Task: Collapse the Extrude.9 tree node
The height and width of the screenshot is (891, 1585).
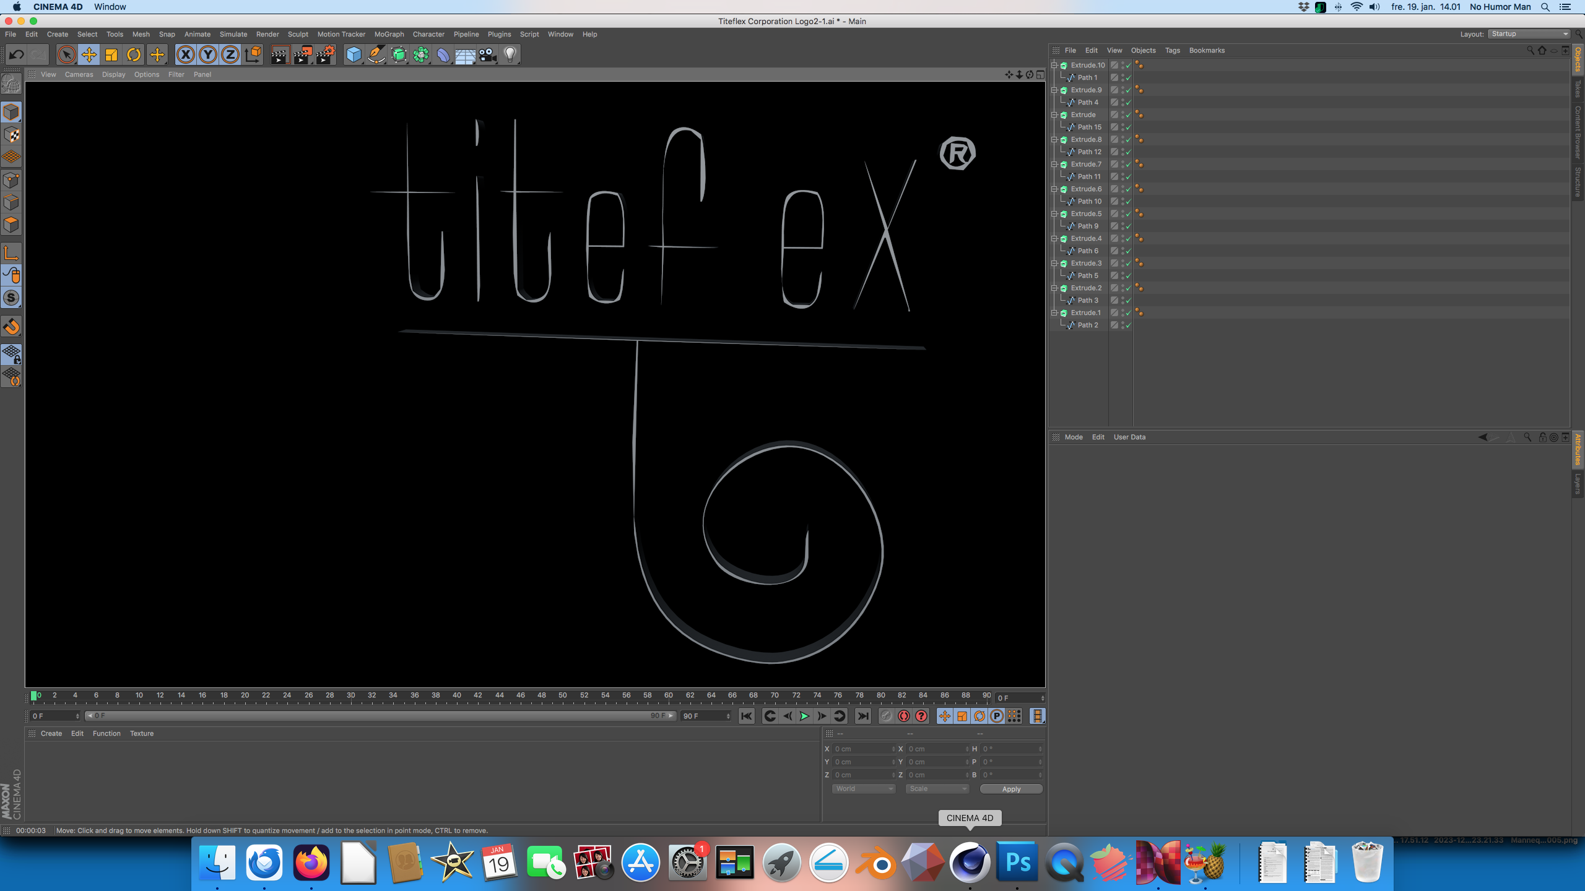Action: (1054, 90)
